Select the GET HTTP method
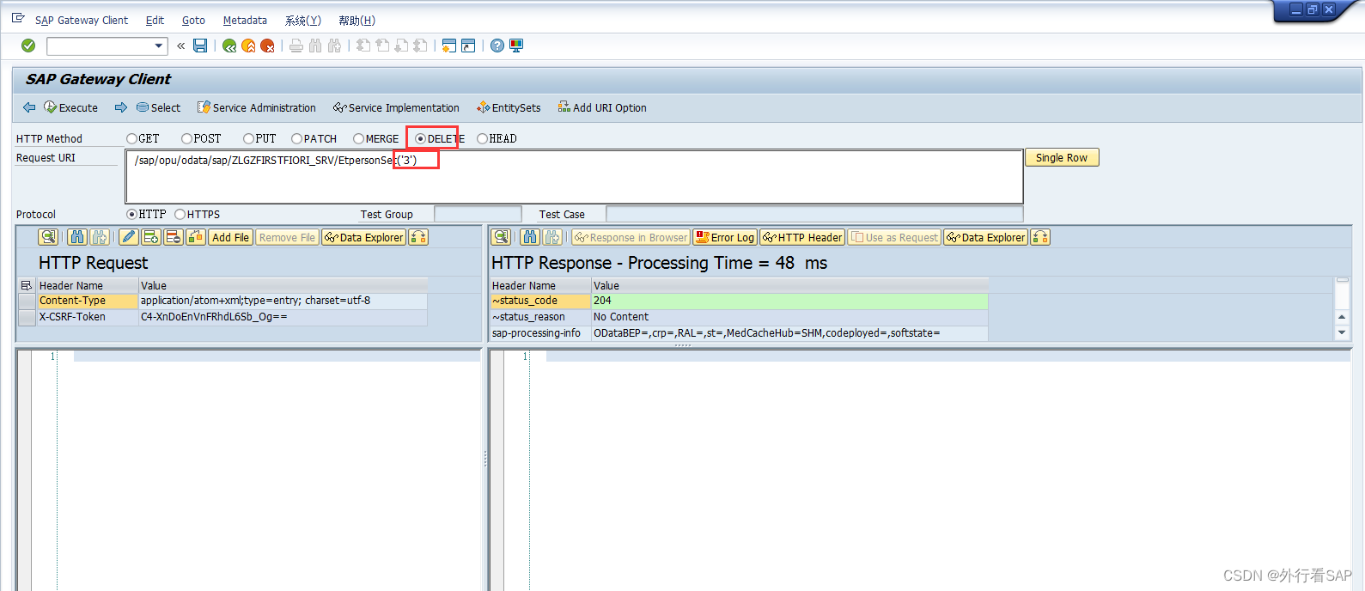This screenshot has width=1365, height=591. 131,138
